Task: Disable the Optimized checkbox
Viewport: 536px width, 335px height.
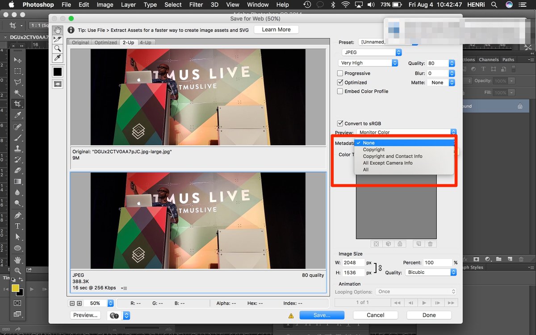Action: [340, 82]
